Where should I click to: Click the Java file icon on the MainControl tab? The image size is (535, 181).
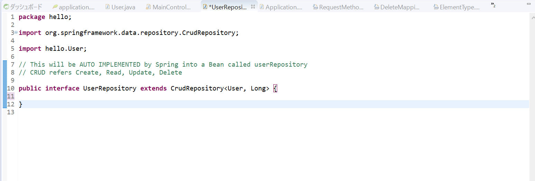pos(149,7)
